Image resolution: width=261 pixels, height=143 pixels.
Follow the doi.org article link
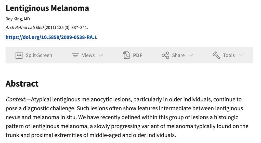point(51,37)
